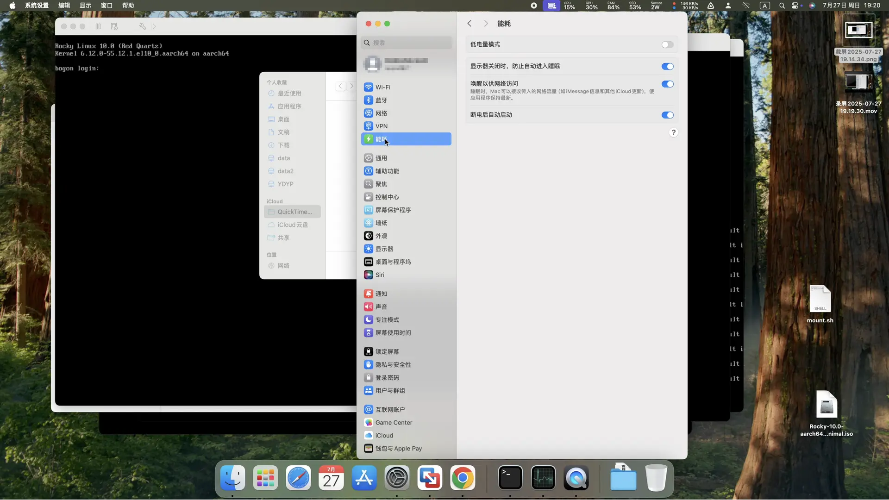This screenshot has width=889, height=500.
Task: Open 钱包与 Apple Pay settings
Action: pos(406,448)
